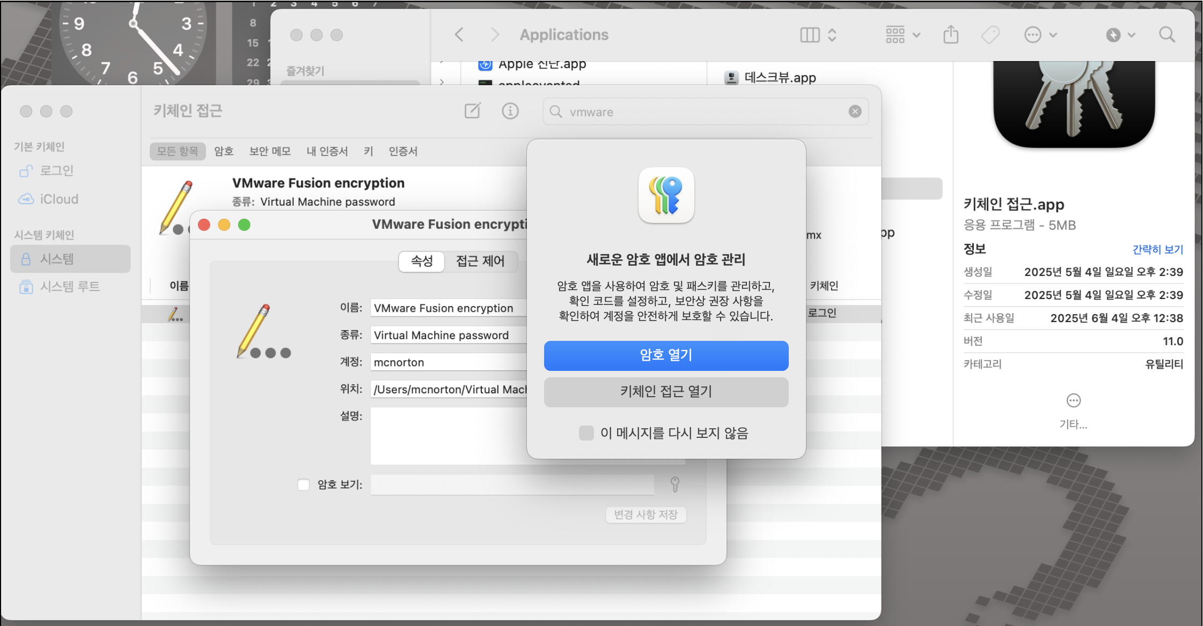The height and width of the screenshot is (626, 1203).
Task: Click the 이름 field with VMware Fusion encryption
Action: (x=449, y=308)
